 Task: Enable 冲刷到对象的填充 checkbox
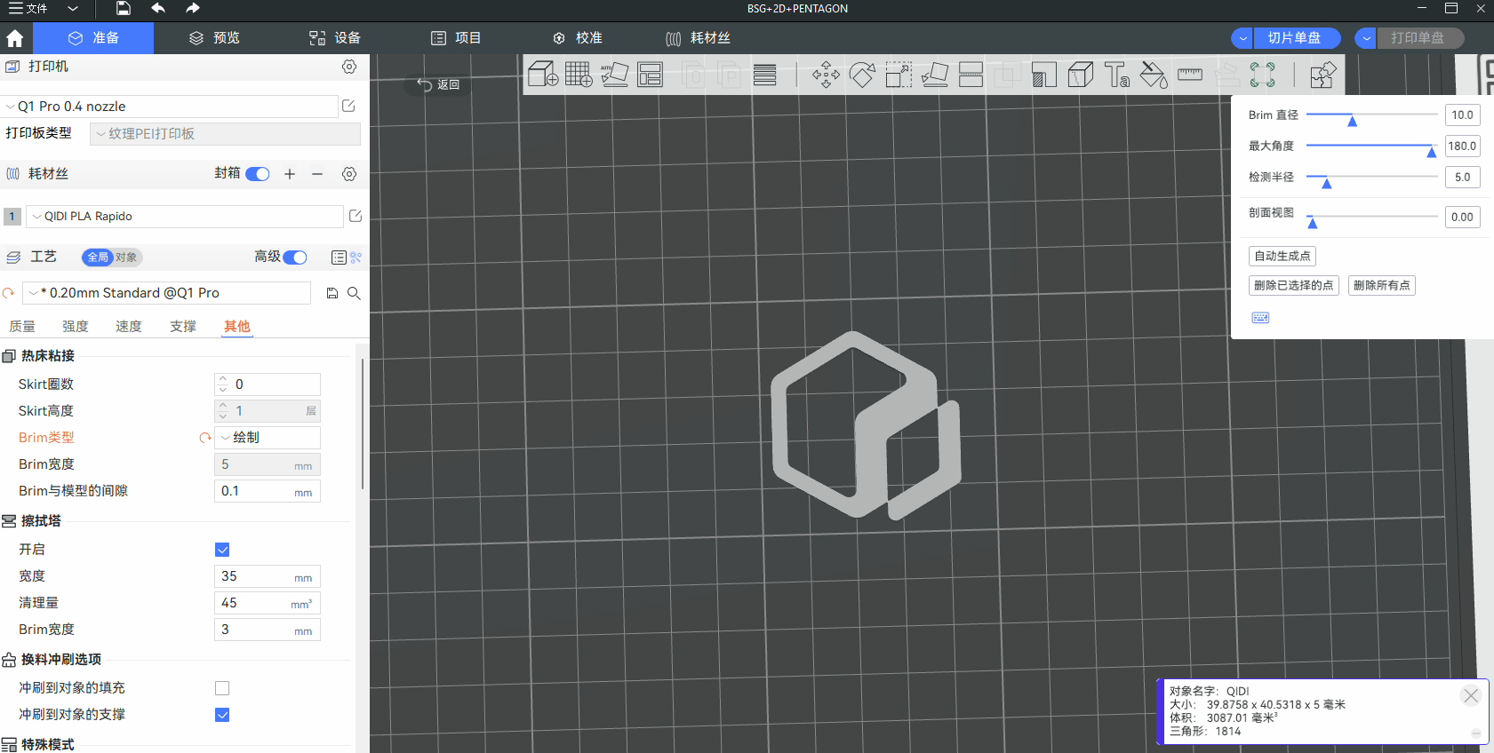click(222, 688)
